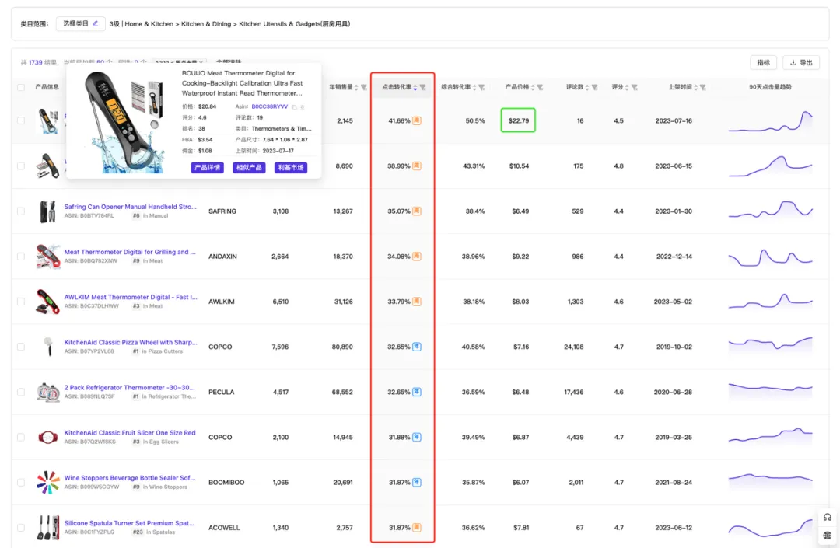Screen dimensions: 840x548
Task: Click the 1739 results count
Action: coord(35,63)
